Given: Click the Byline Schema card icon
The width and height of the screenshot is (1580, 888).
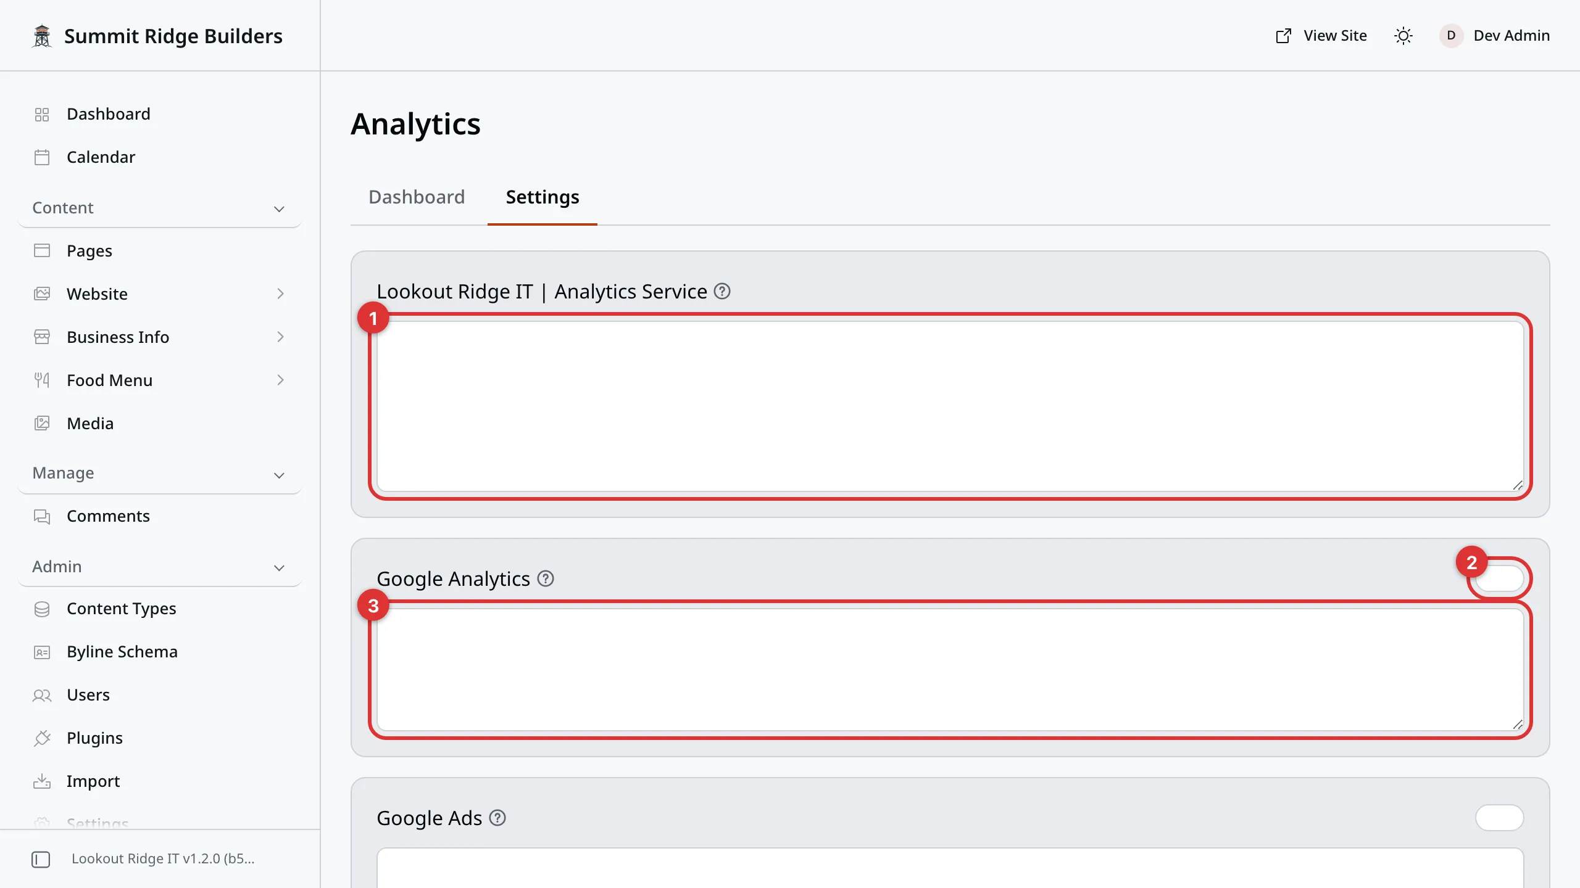Looking at the screenshot, I should pos(42,652).
